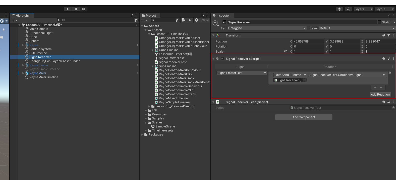
Task: Open the SignalEmitterTest signal dropdown
Action: [x=241, y=73]
